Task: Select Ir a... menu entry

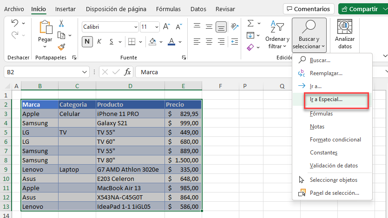Action: [332, 86]
